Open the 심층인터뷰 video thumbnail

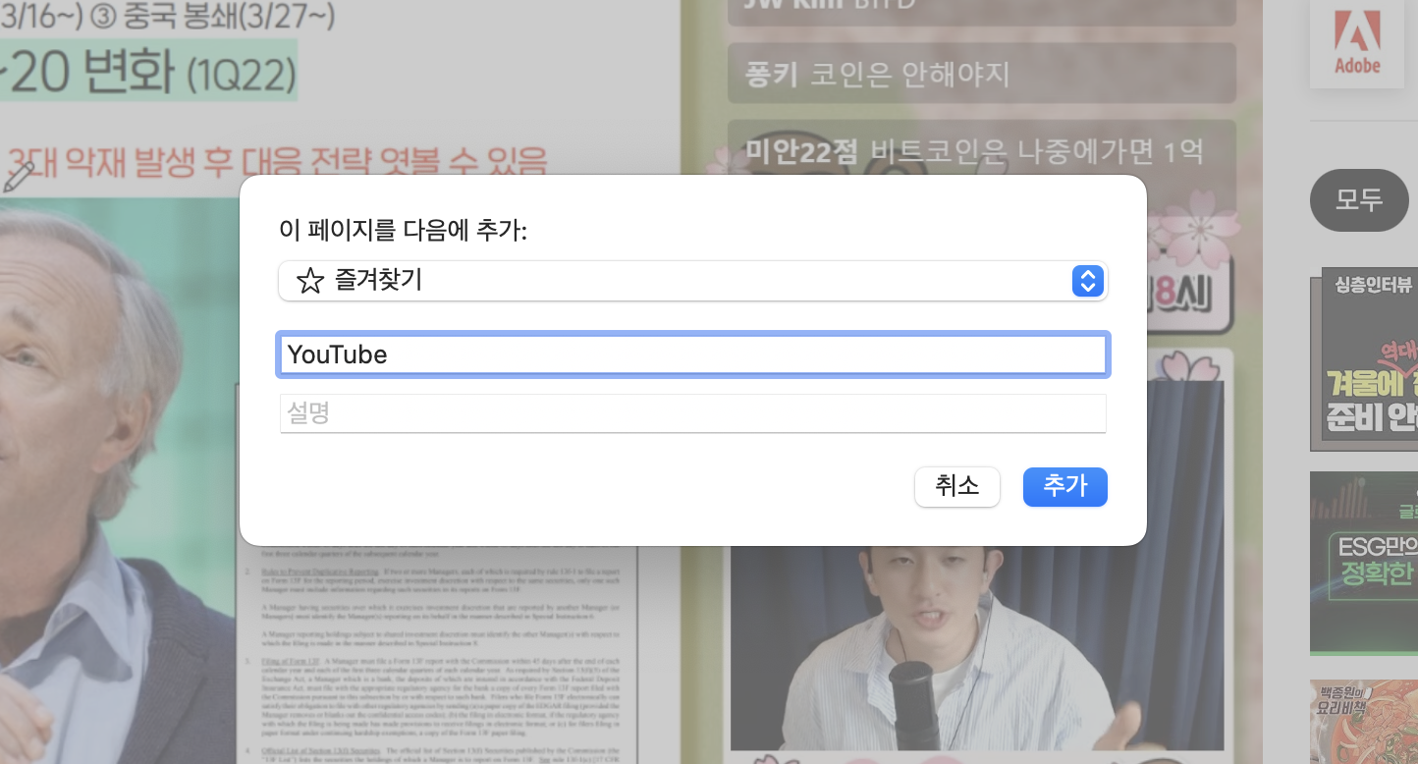click(x=1364, y=359)
